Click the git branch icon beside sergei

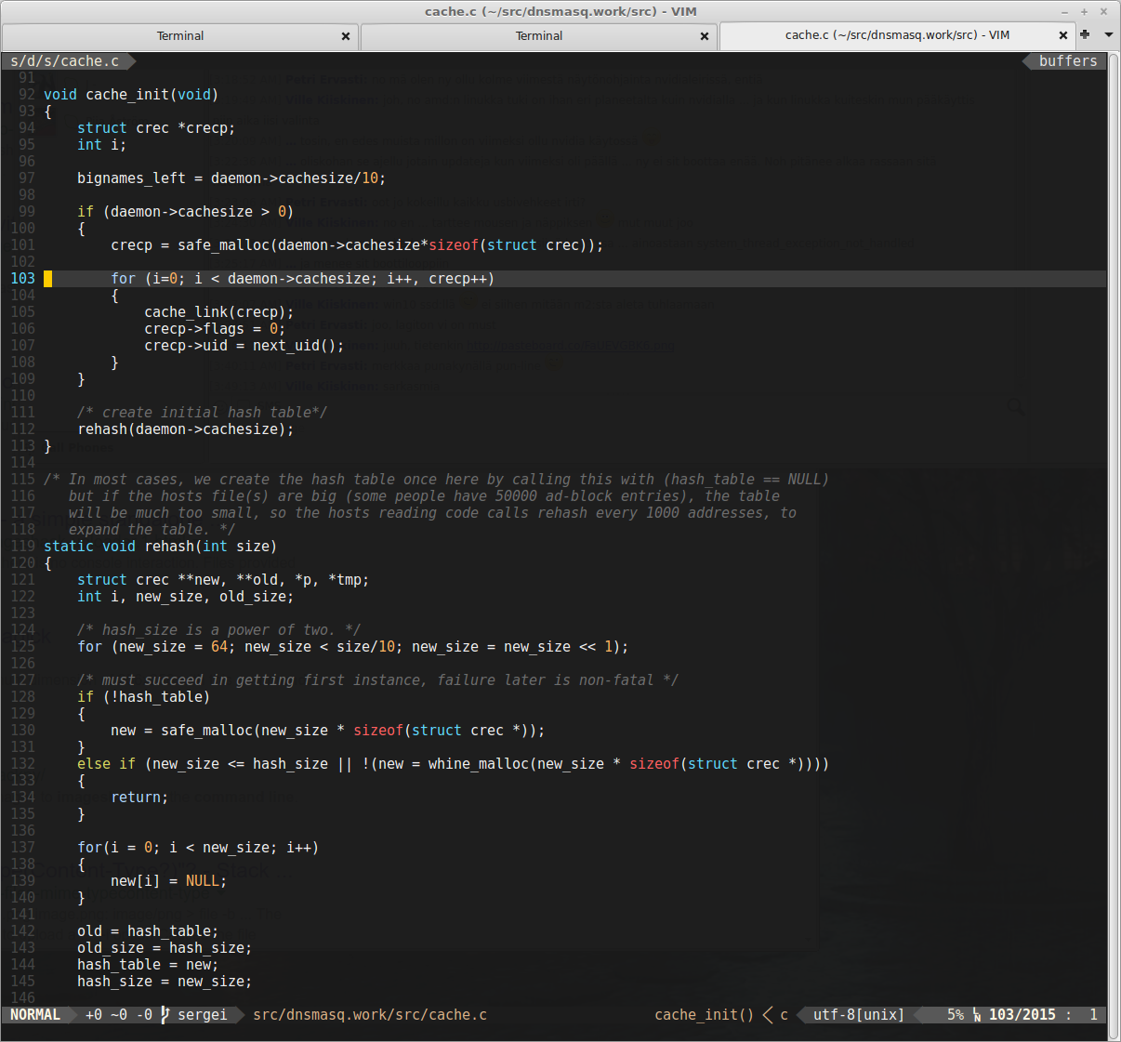click(x=165, y=1015)
